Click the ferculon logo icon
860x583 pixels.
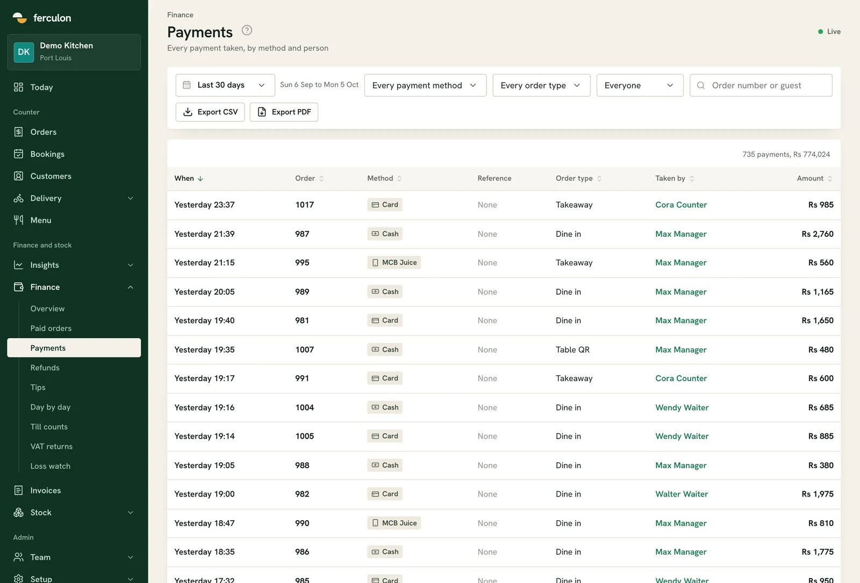(x=20, y=18)
